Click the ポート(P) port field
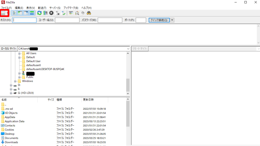The height and width of the screenshot is (146, 260). pos(141,20)
